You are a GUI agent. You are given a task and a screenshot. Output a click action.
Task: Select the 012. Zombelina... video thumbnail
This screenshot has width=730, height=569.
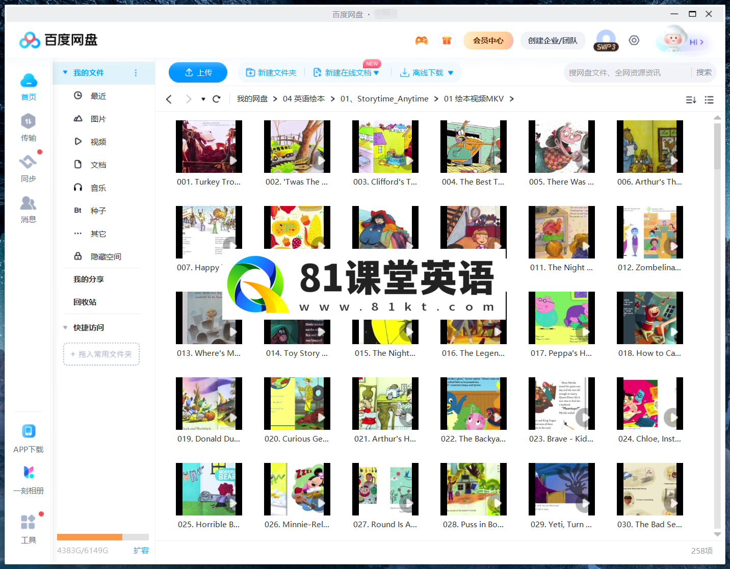pos(650,232)
